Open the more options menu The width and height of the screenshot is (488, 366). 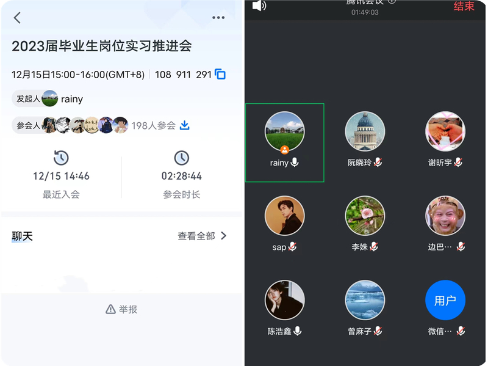point(218,18)
